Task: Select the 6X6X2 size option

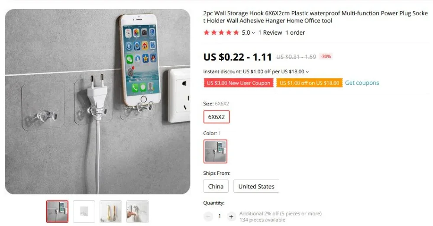Action: point(216,117)
